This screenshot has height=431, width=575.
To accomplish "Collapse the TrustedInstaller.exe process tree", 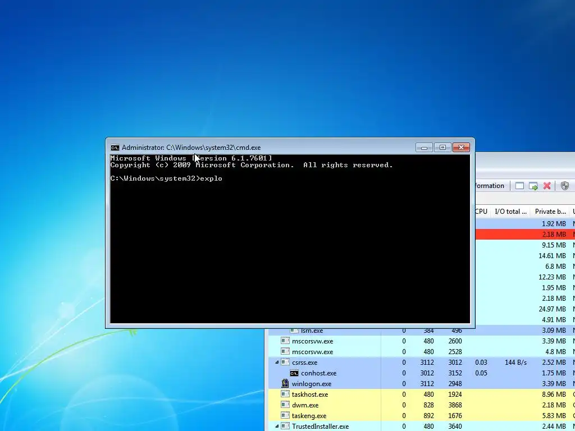I will [x=277, y=426].
